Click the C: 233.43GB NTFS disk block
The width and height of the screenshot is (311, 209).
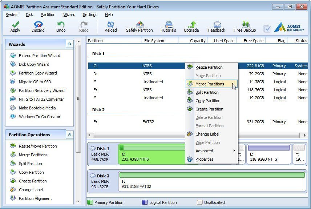(152, 154)
